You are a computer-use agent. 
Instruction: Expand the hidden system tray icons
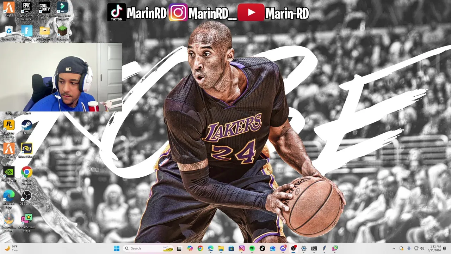coord(394,248)
